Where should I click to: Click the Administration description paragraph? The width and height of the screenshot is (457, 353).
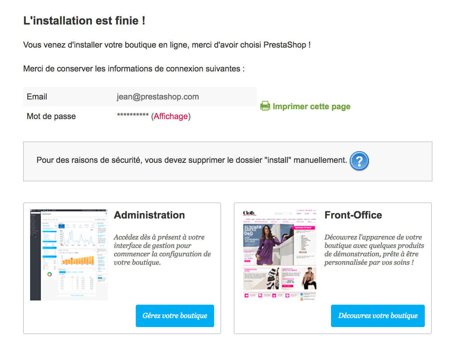tap(162, 250)
